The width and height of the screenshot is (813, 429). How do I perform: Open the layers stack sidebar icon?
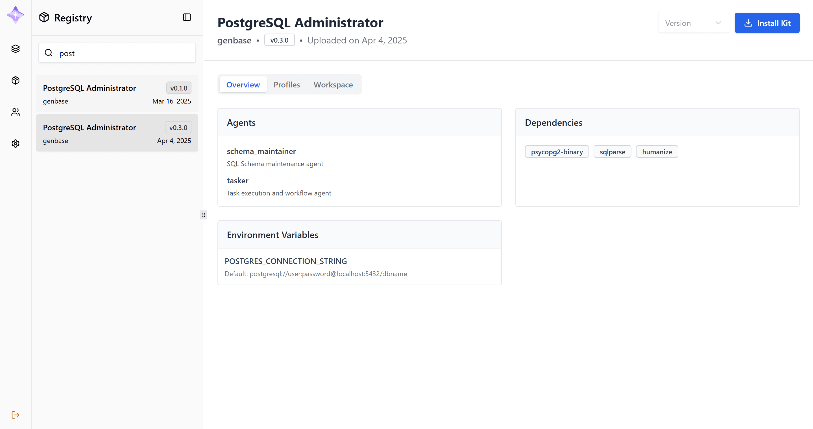coord(16,49)
